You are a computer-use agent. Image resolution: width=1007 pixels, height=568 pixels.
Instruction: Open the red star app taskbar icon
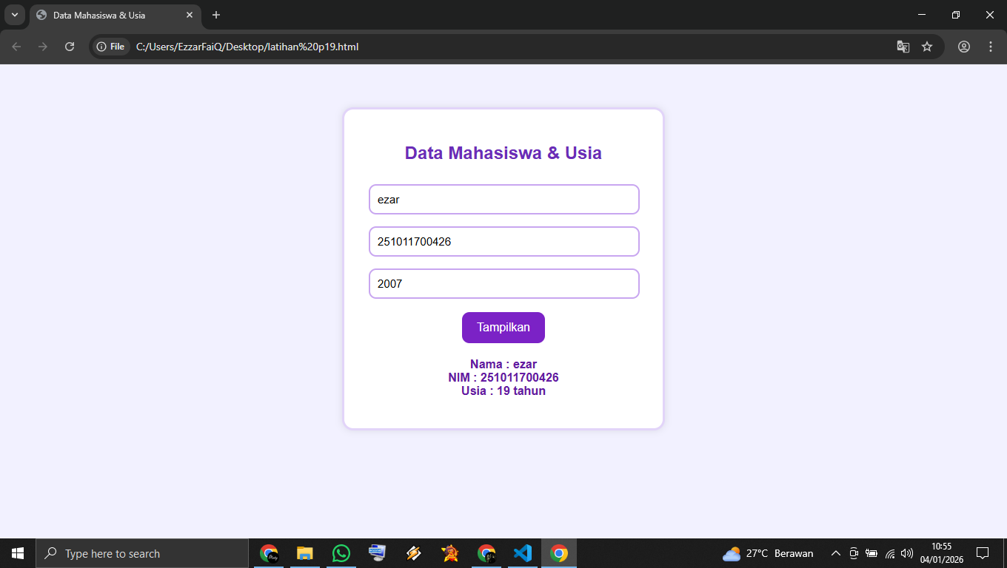[x=450, y=553]
